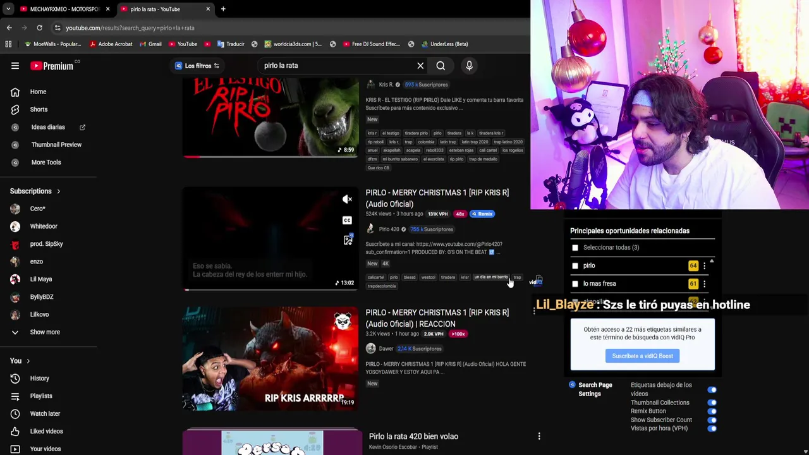Open a new browser tab with plus icon
This screenshot has width=809, height=455.
click(x=223, y=9)
